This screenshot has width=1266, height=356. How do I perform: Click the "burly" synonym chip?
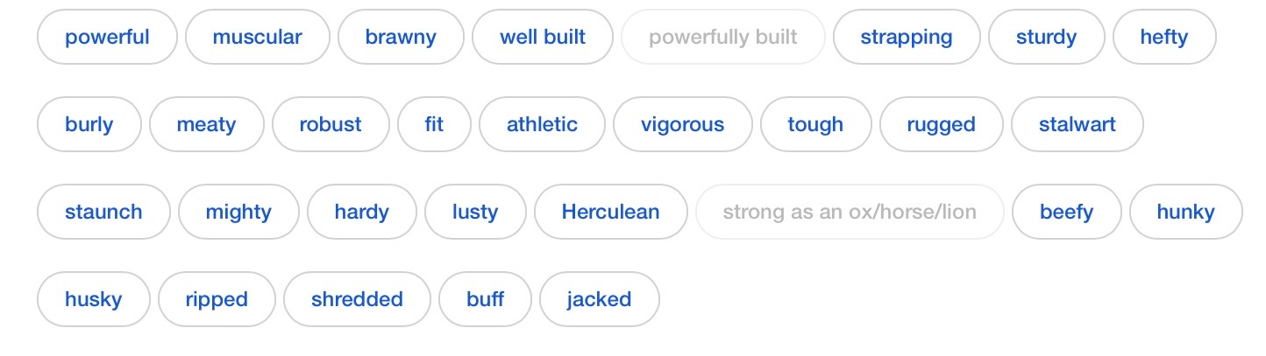(89, 124)
